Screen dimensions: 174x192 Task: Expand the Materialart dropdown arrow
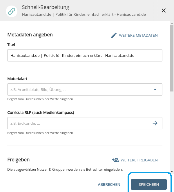tap(155, 89)
